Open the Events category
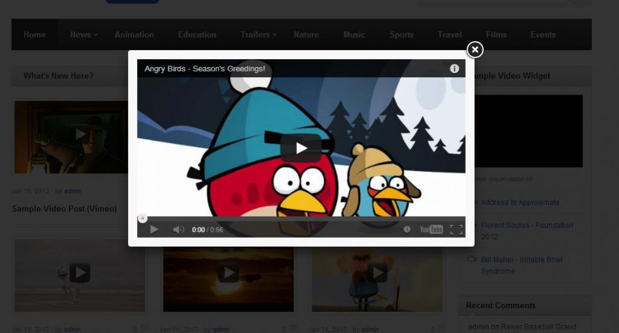The width and height of the screenshot is (619, 333). (543, 35)
